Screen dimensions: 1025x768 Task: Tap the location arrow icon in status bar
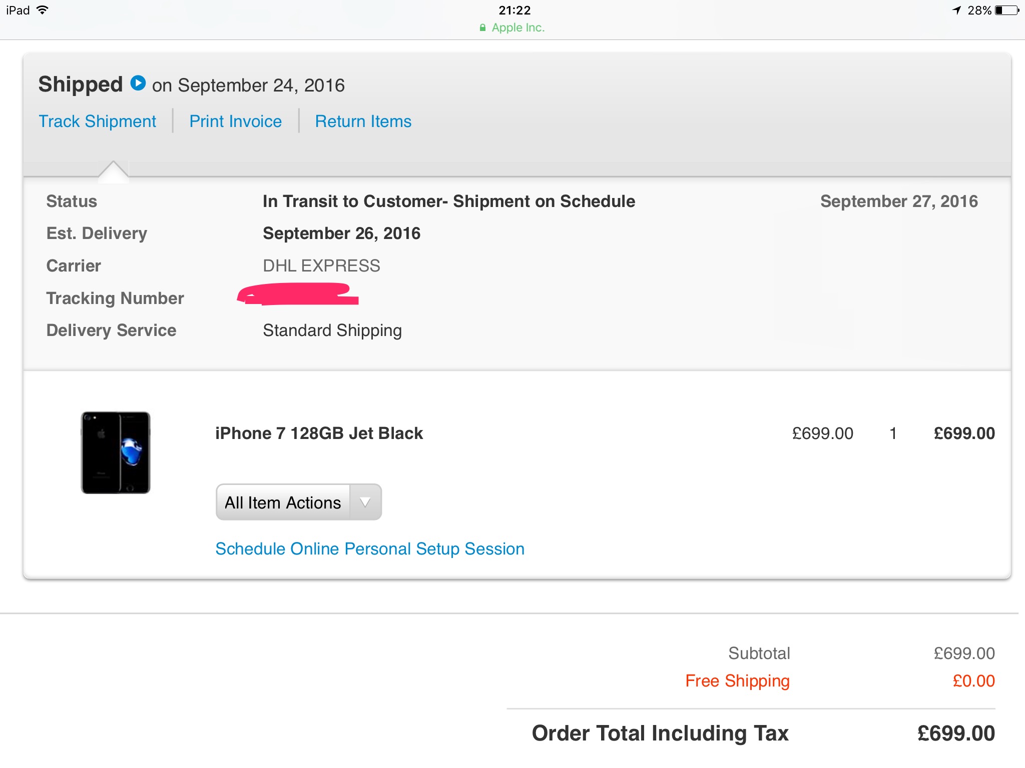pyautogui.click(x=957, y=10)
